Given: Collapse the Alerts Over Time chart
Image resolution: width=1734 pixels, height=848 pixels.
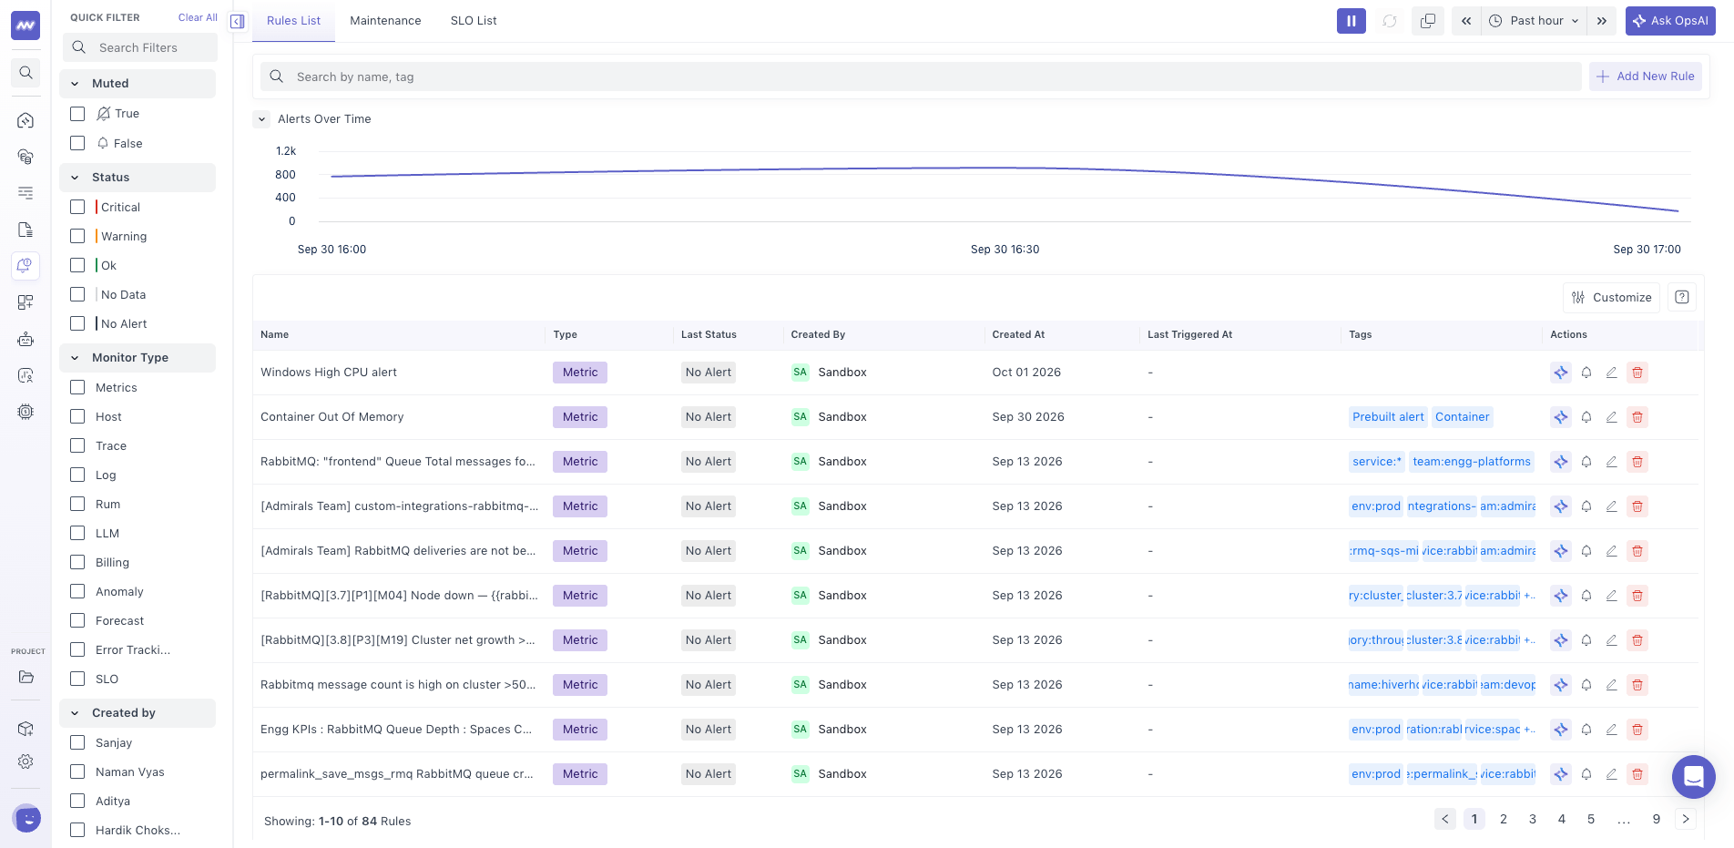Looking at the screenshot, I should (x=261, y=119).
